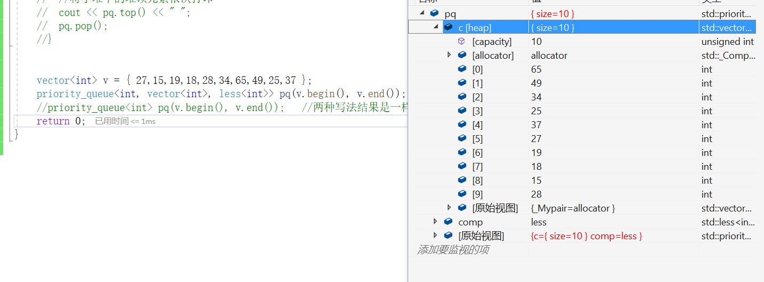Click value 28 of element [9]
The image size is (764, 282).
click(536, 194)
